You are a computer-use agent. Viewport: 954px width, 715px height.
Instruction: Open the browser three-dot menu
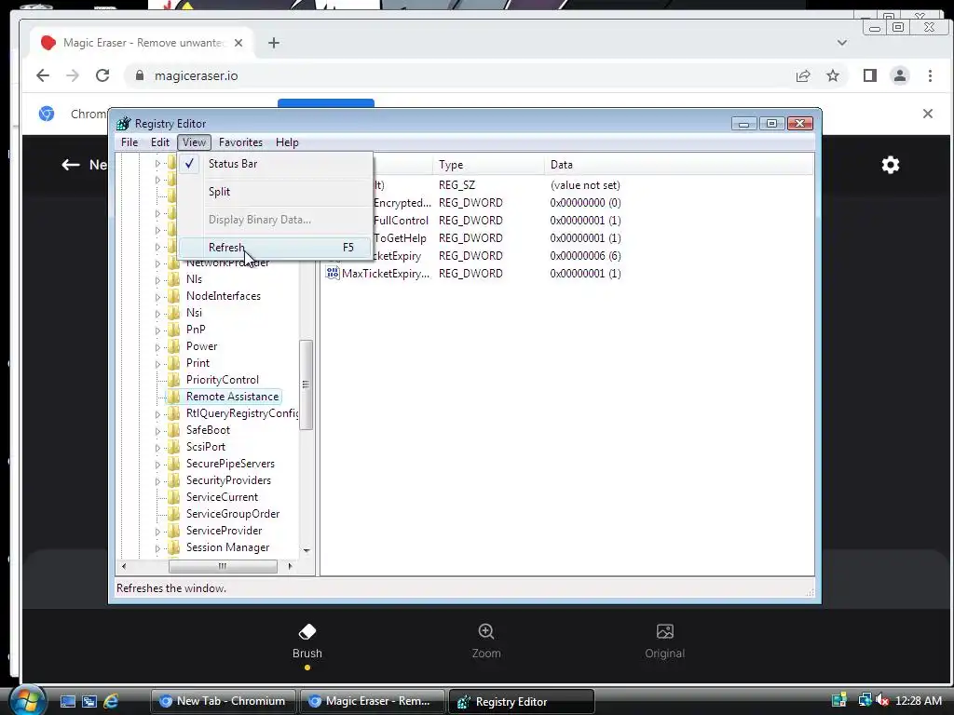(x=930, y=75)
